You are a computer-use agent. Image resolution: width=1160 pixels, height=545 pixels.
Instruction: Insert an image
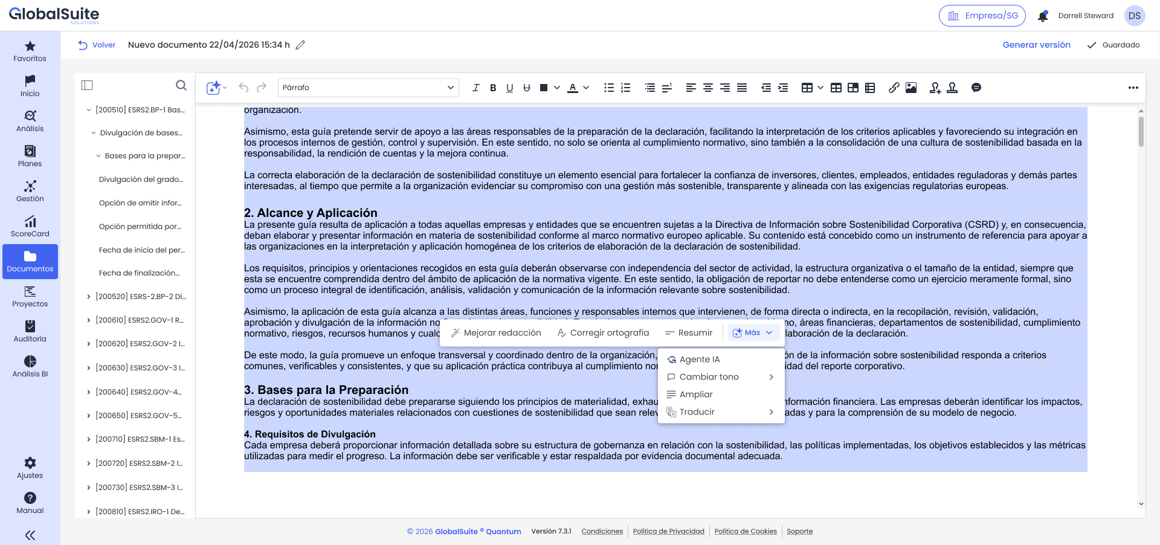911,88
